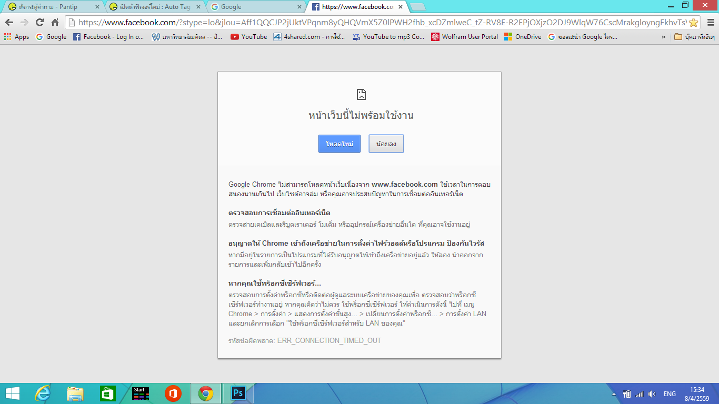Viewport: 719px width, 404px height.
Task: Bookmark this page with the star icon
Action: pyautogui.click(x=694, y=23)
